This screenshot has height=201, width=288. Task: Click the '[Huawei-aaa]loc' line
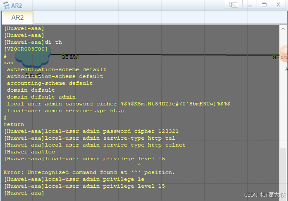point(29,152)
